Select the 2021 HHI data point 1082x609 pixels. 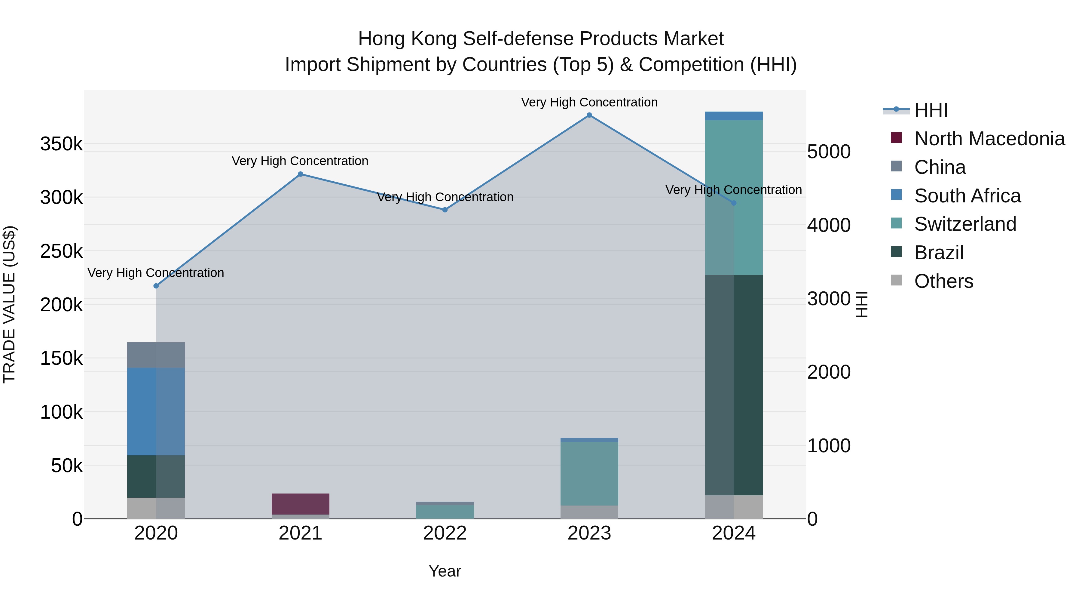tap(300, 174)
